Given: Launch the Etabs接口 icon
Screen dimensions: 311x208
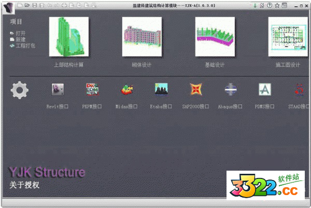Looking at the screenshot, I should click(161, 89).
